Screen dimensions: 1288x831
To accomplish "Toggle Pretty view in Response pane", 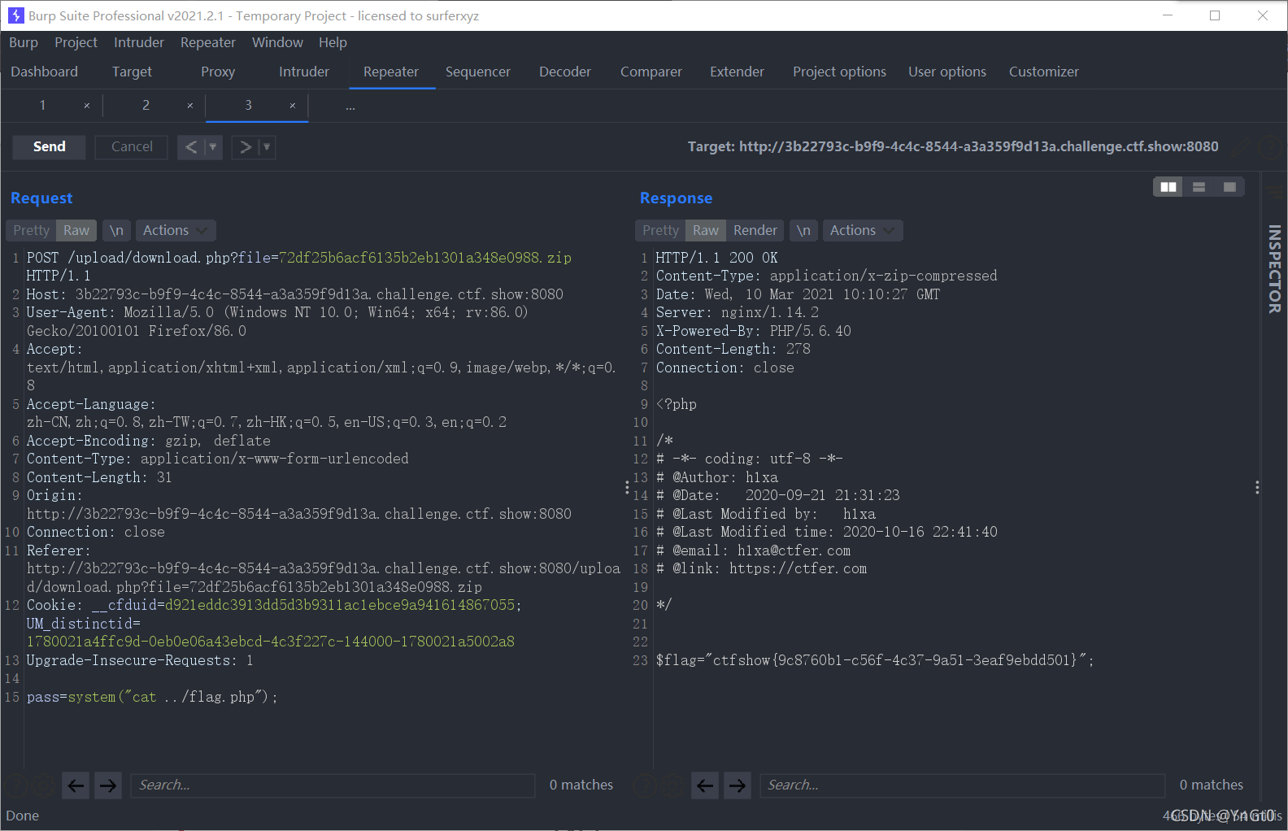I will click(x=660, y=230).
